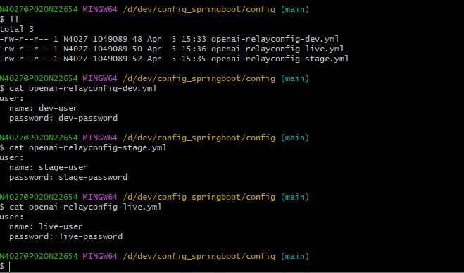Click file size 48 in the dev.yml row
The image size is (464, 273).
coord(137,39)
